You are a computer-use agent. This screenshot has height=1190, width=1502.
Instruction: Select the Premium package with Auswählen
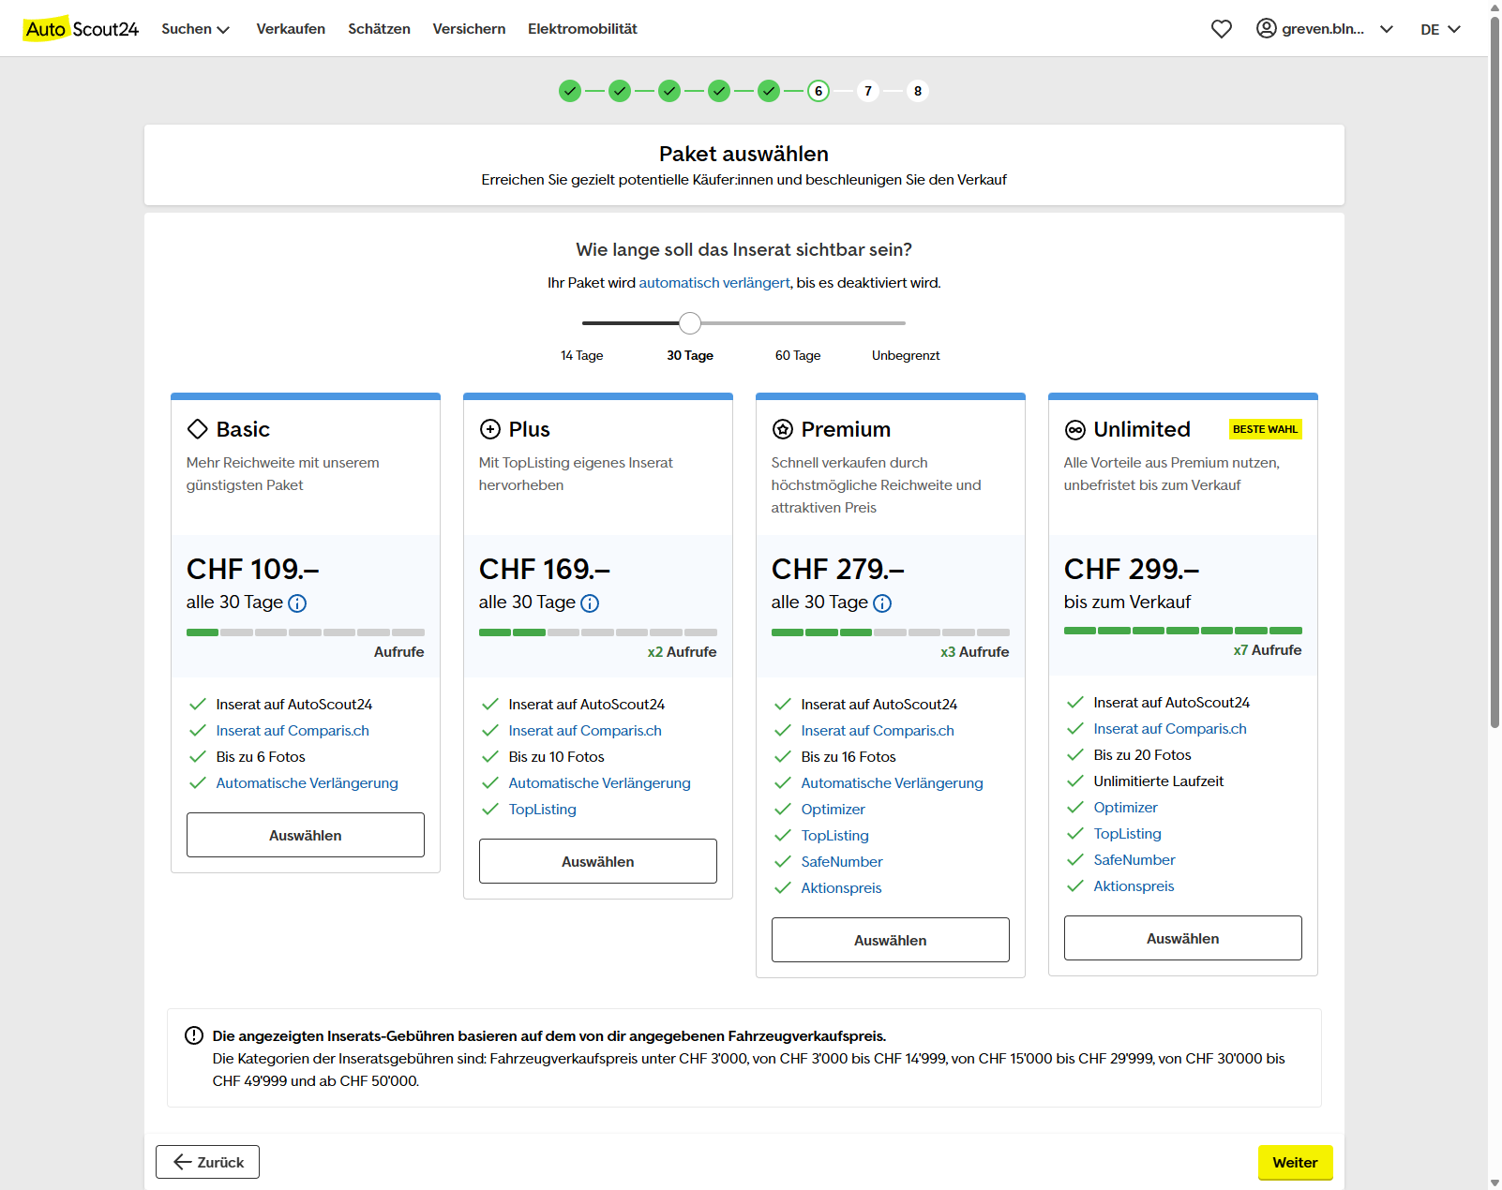click(891, 940)
